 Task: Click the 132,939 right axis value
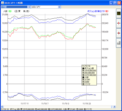(105, 49)
